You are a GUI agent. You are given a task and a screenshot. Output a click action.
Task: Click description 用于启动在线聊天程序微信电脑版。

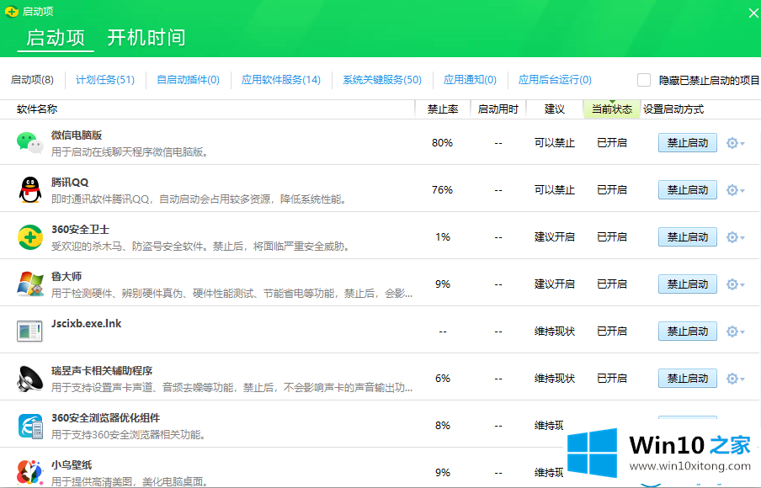click(131, 152)
